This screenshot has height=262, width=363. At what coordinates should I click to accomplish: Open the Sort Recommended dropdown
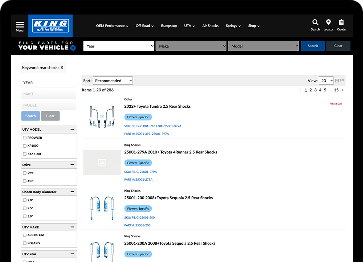113,81
